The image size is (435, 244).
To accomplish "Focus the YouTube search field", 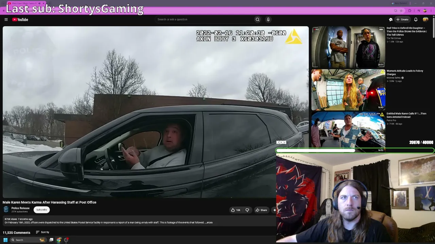I will [x=205, y=20].
